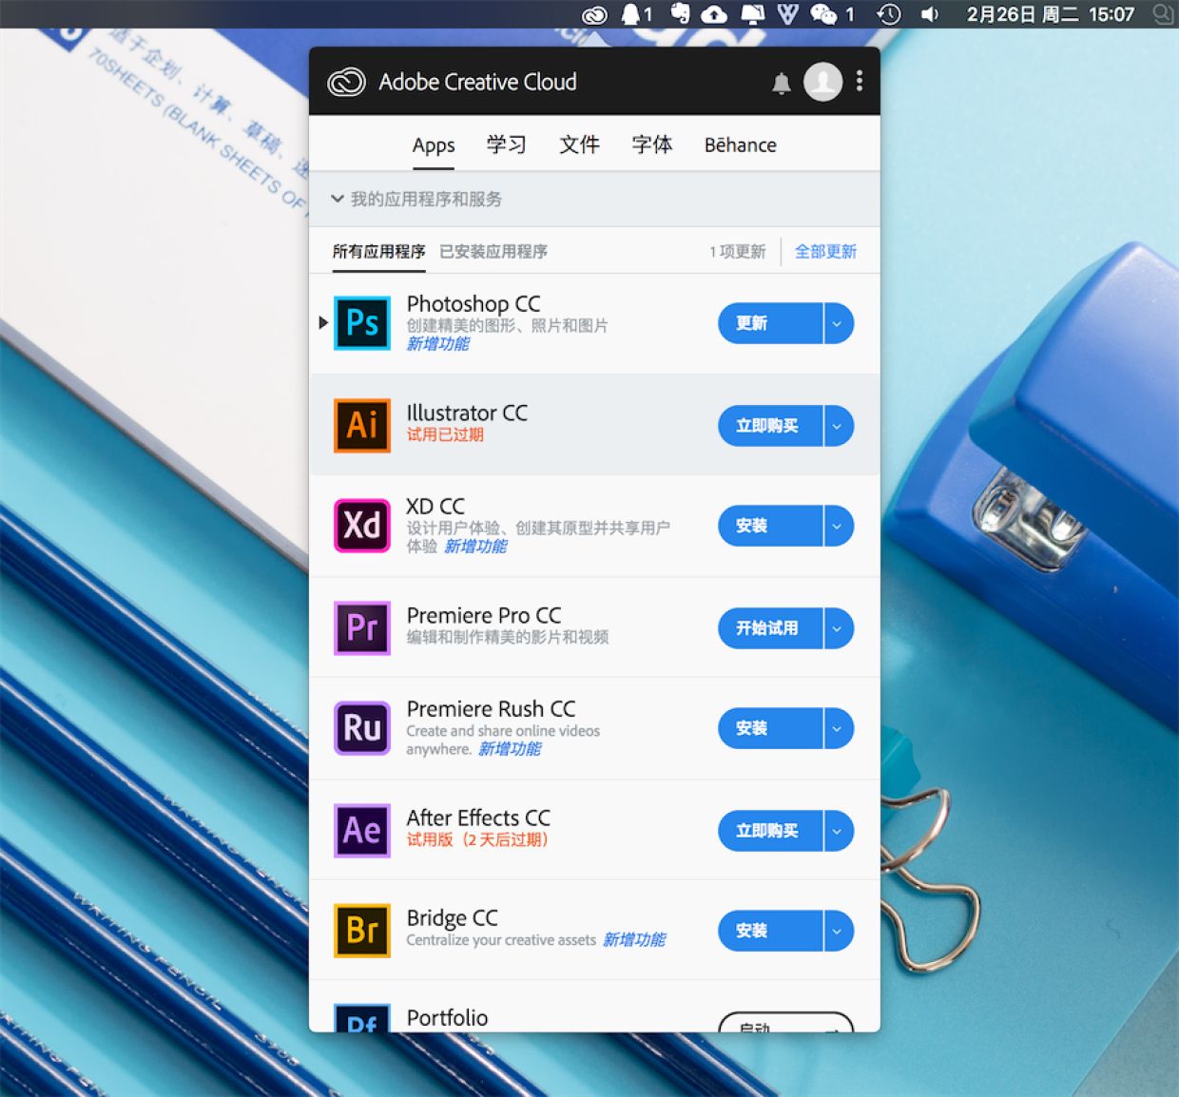Collapse the 我的应用程序和服务 section
This screenshot has width=1179, height=1097.
337,199
